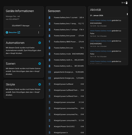
Task: Select the Foxess battery bms soc sensor
Action: [x=66, y=48]
